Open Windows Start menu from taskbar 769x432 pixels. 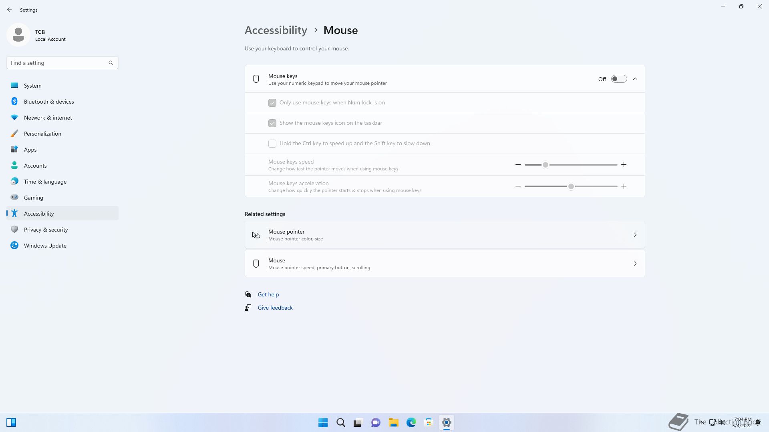pos(323,422)
